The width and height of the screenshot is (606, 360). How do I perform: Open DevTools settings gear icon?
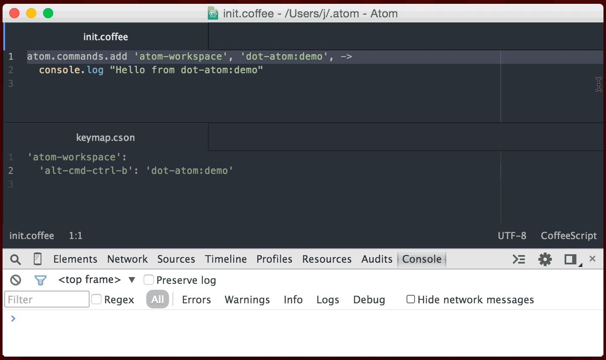545,259
